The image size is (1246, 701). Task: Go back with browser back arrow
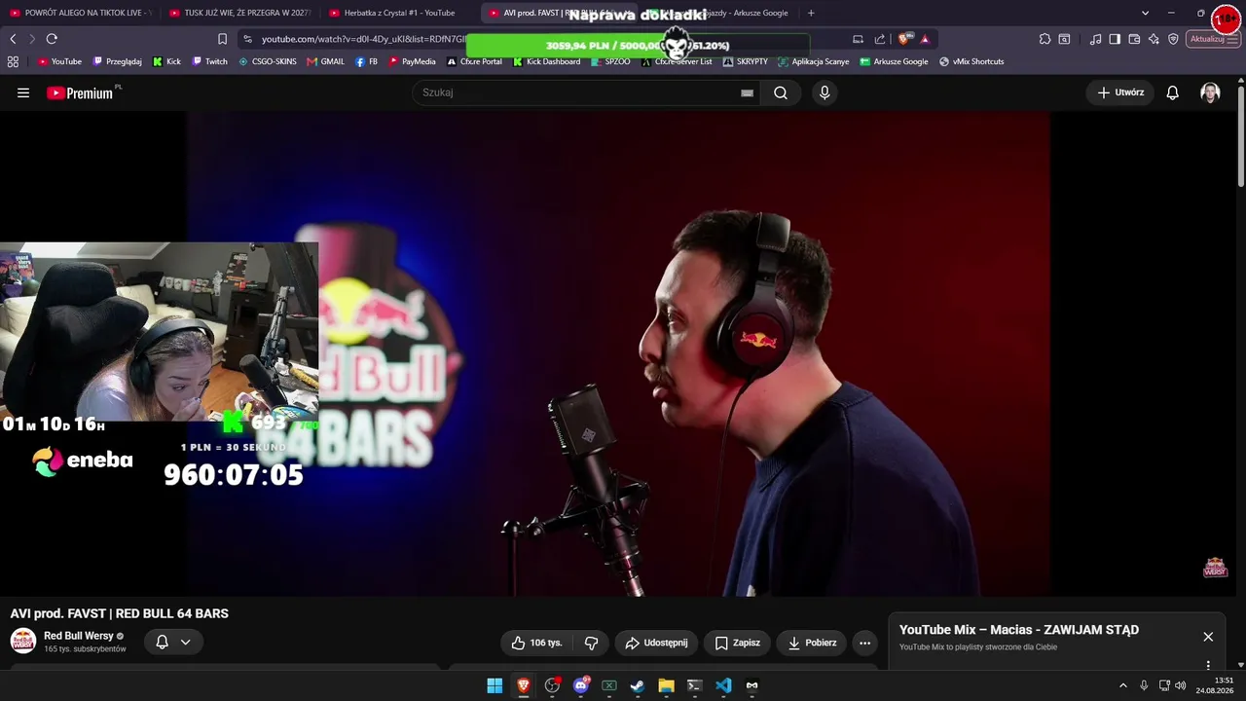[13, 39]
